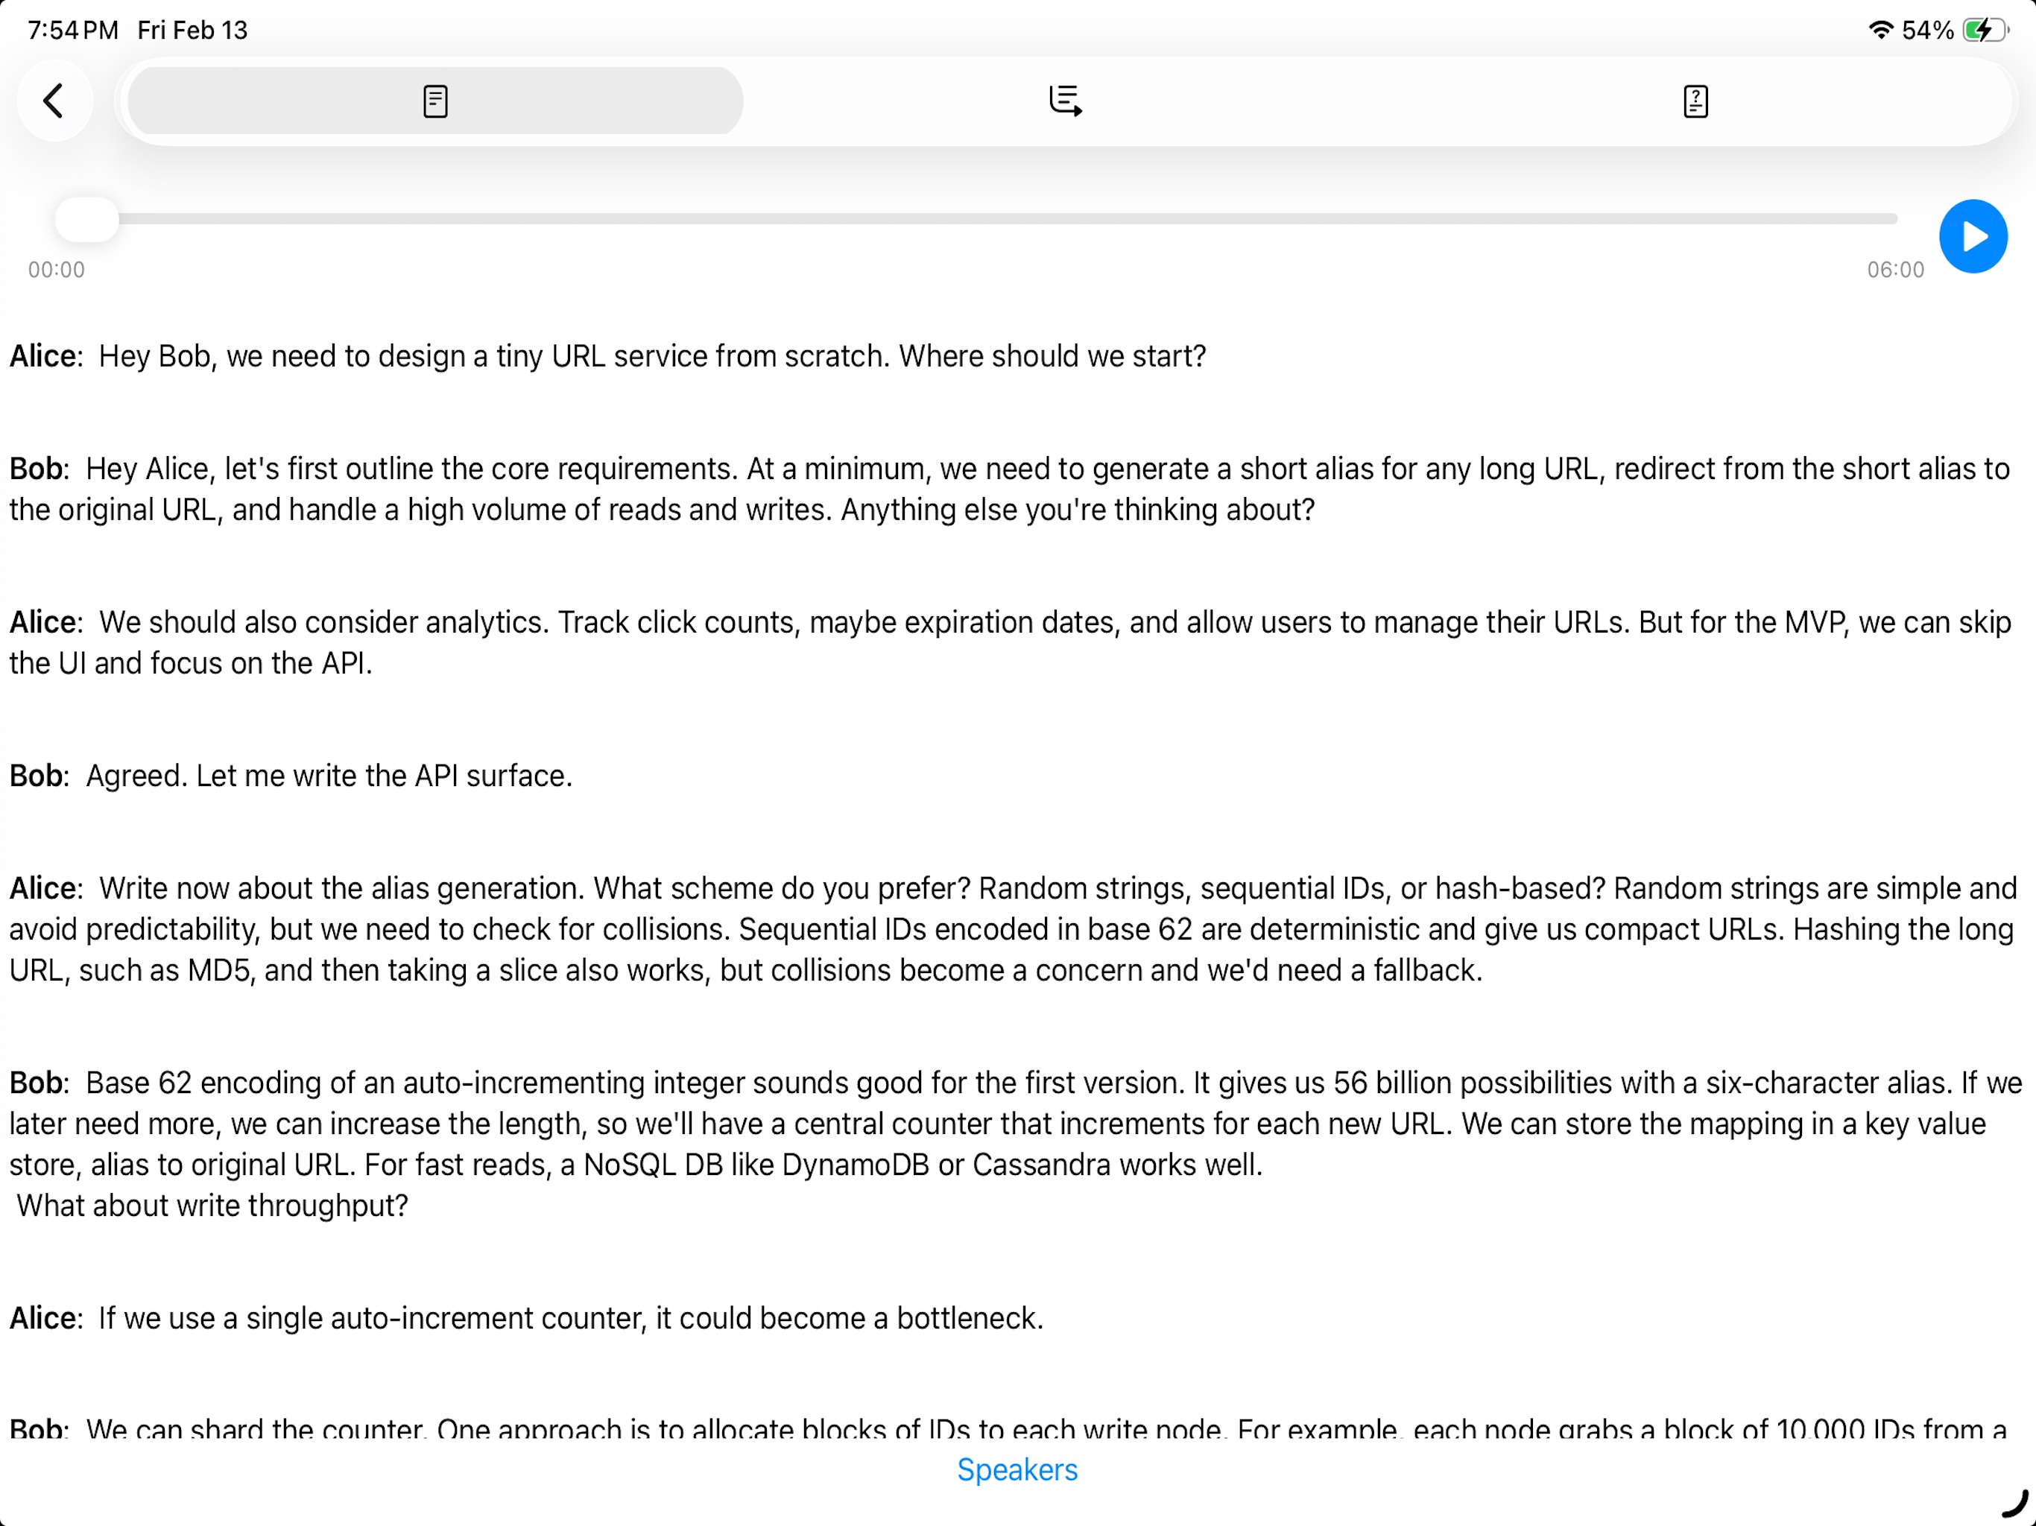Open the question document tab

click(1695, 101)
